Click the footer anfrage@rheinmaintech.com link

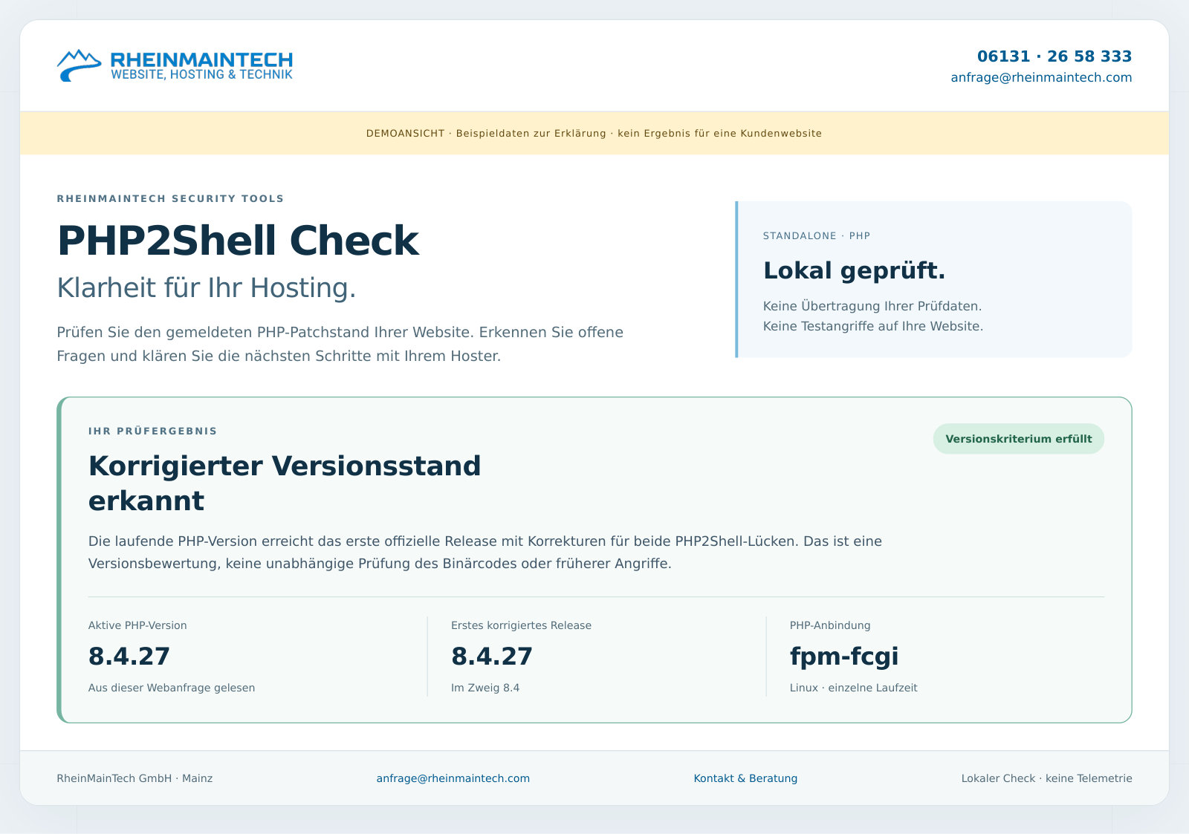click(453, 778)
